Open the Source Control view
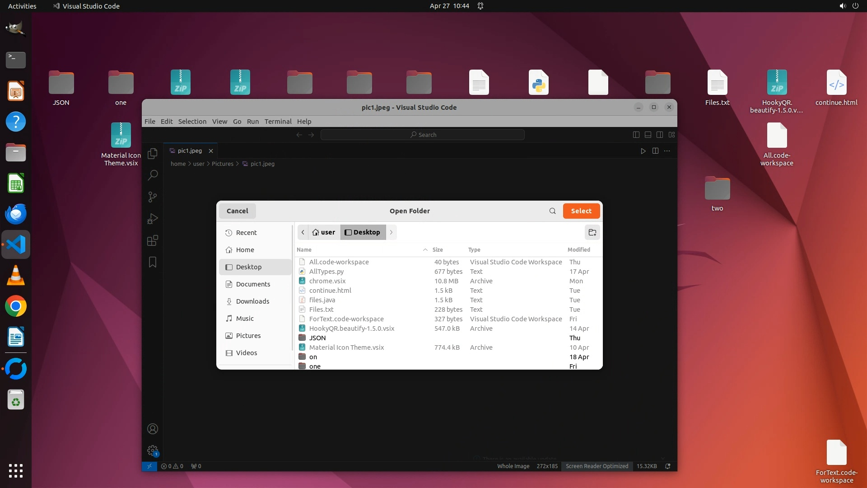The height and width of the screenshot is (488, 867). click(153, 197)
